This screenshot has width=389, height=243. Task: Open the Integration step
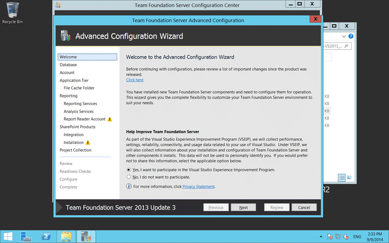(73, 135)
